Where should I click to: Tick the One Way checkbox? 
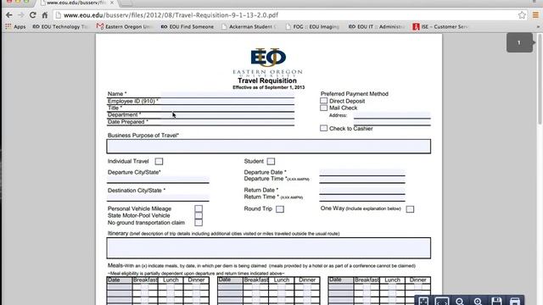click(x=410, y=209)
